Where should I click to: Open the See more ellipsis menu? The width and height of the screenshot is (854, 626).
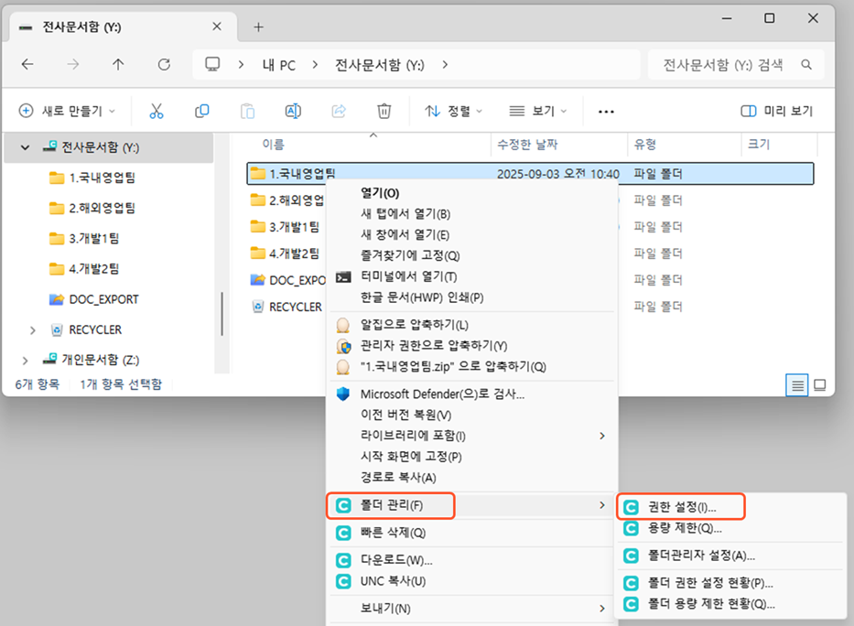[606, 111]
